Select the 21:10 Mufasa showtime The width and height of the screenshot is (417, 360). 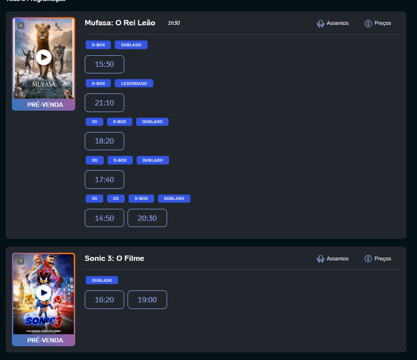(105, 103)
